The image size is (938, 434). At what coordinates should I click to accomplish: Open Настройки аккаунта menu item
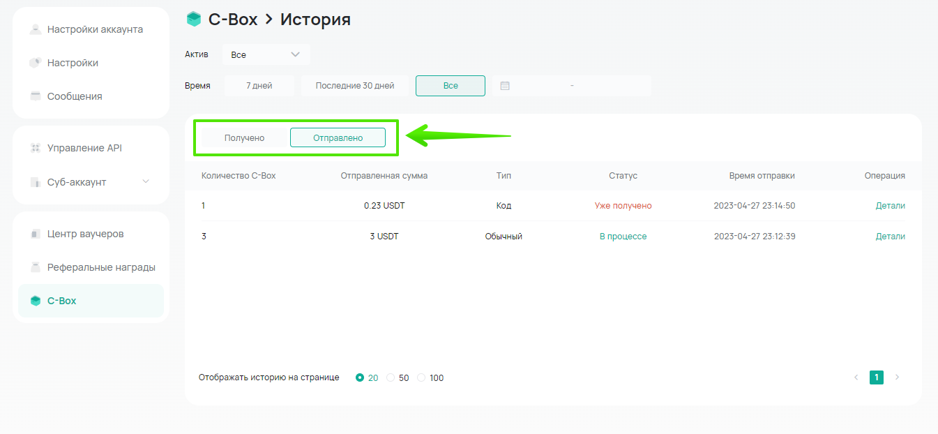tap(91, 29)
